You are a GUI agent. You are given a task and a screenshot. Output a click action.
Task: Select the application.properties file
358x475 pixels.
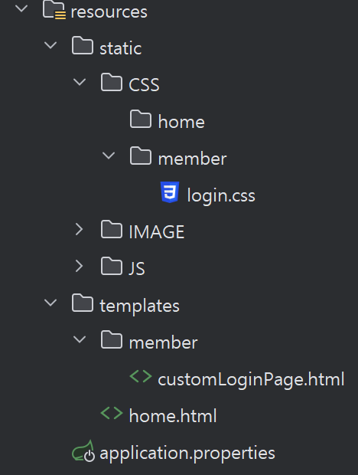pos(187,453)
